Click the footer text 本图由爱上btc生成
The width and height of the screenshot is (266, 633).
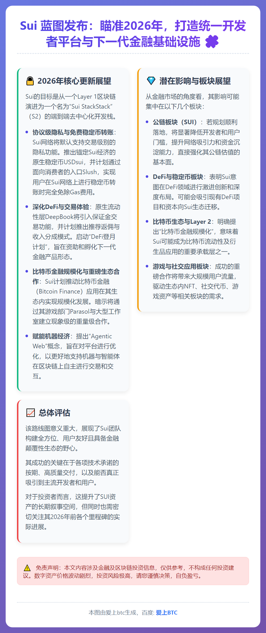[112, 613]
